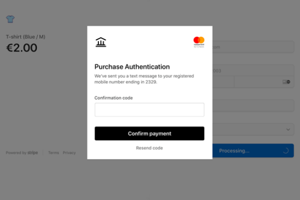Click the CVC card icon in the card field
The height and width of the screenshot is (200, 300).
(286, 82)
